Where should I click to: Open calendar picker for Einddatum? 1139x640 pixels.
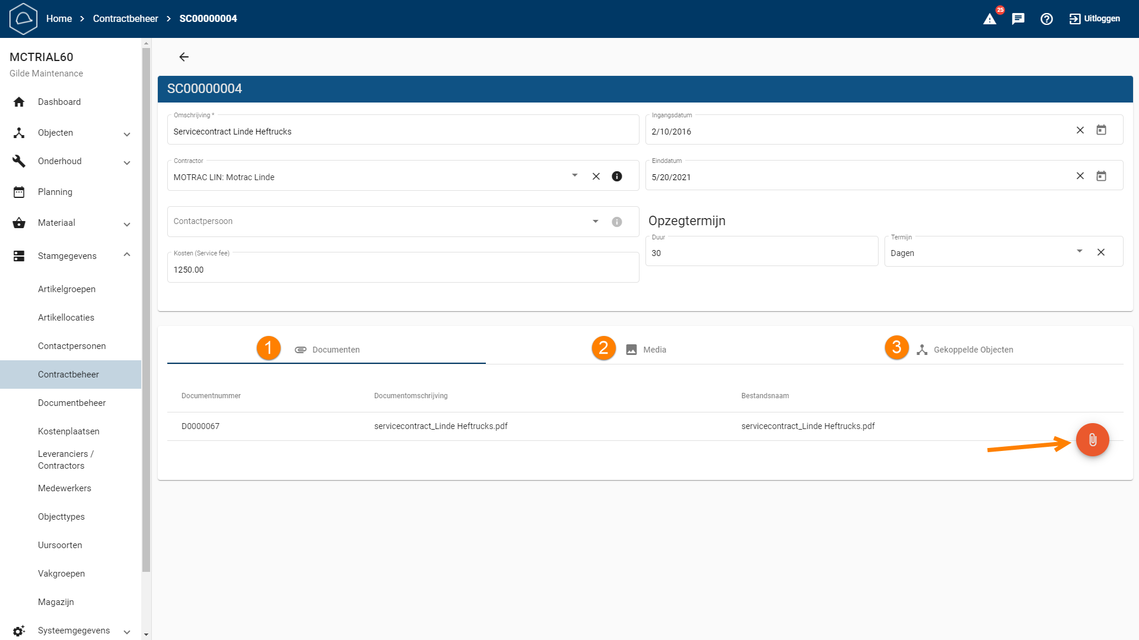1101,176
